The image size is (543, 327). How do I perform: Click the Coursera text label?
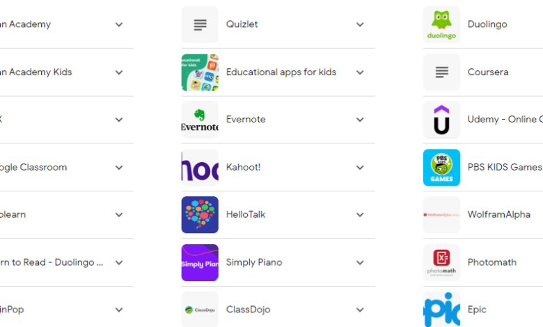click(x=488, y=72)
